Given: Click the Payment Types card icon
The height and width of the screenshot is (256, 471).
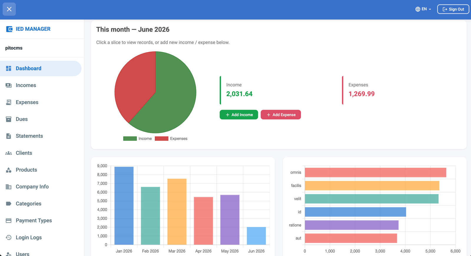Looking at the screenshot, I should tap(9, 221).
